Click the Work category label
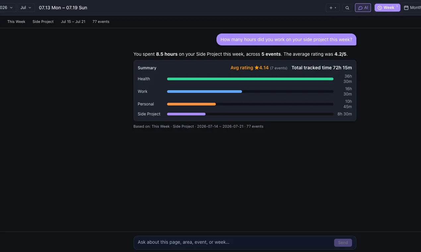This screenshot has width=421, height=252. (143, 92)
